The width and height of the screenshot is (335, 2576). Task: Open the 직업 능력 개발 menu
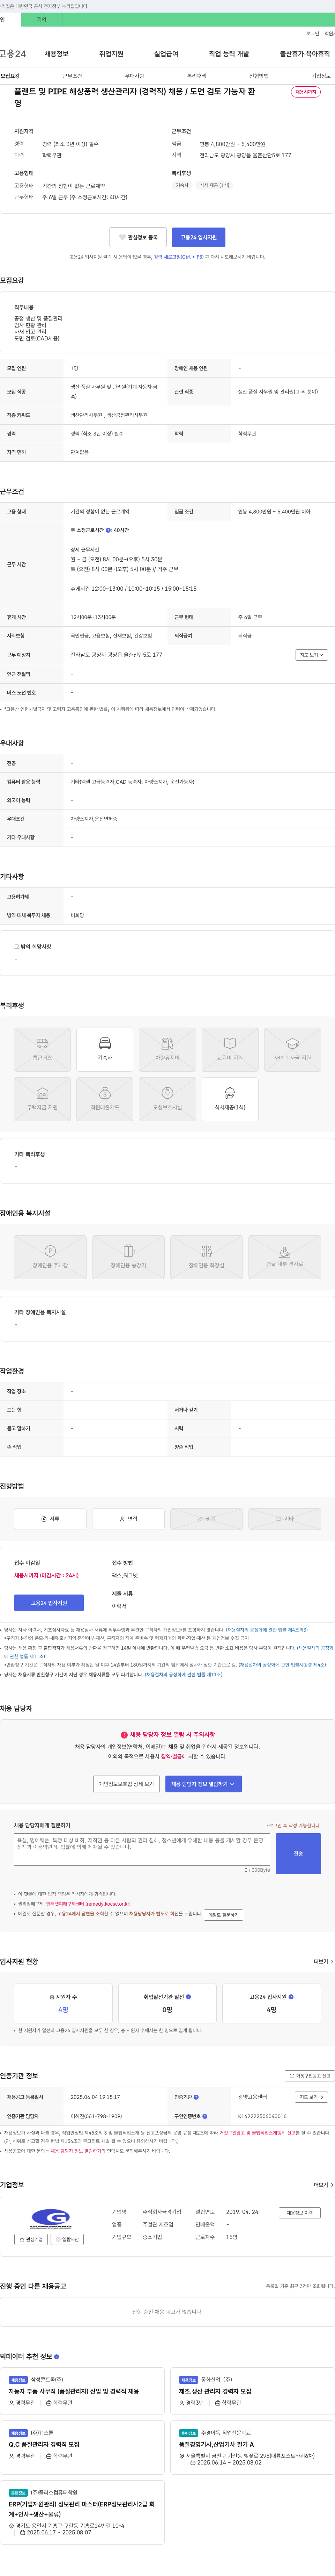(x=229, y=54)
